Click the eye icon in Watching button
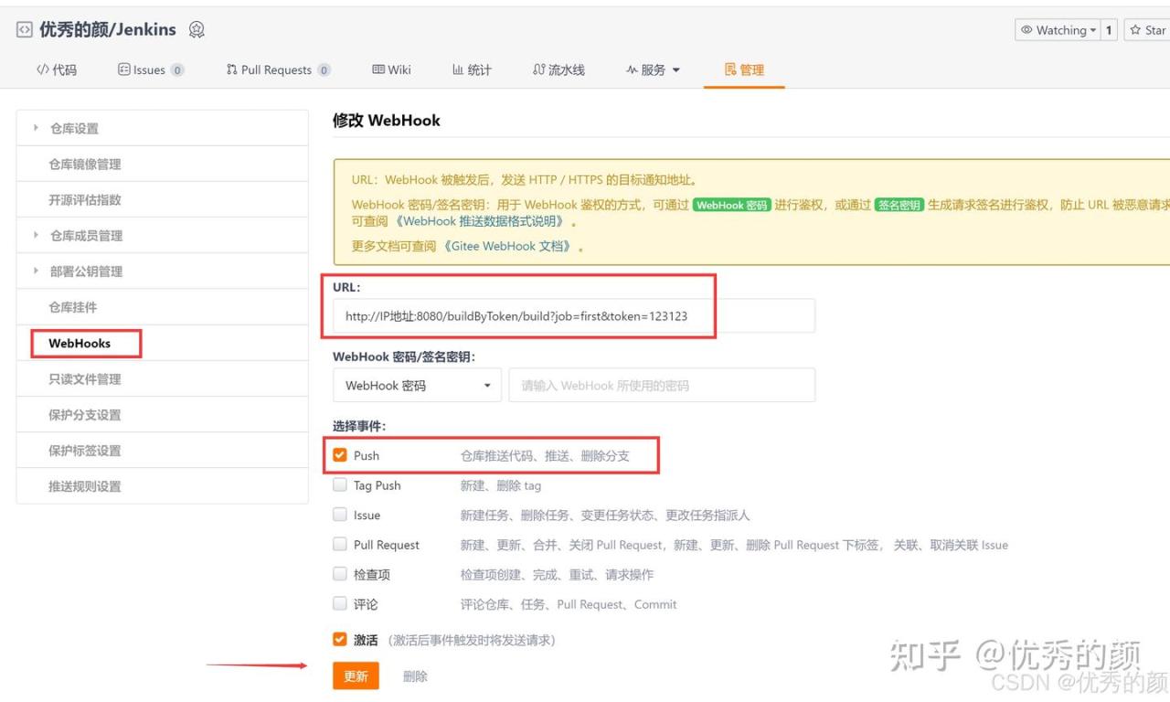This screenshot has width=1170, height=702. 1026,30
